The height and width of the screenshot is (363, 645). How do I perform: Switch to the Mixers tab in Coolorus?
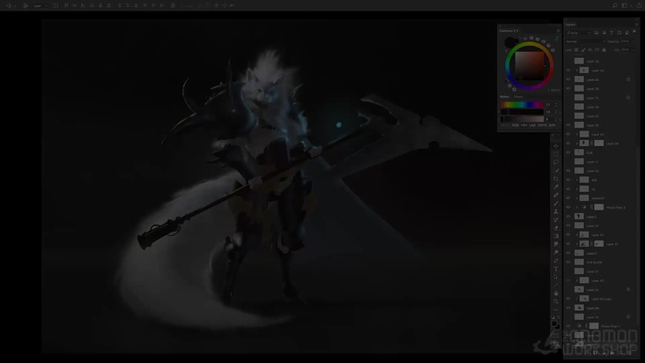pyautogui.click(x=518, y=97)
